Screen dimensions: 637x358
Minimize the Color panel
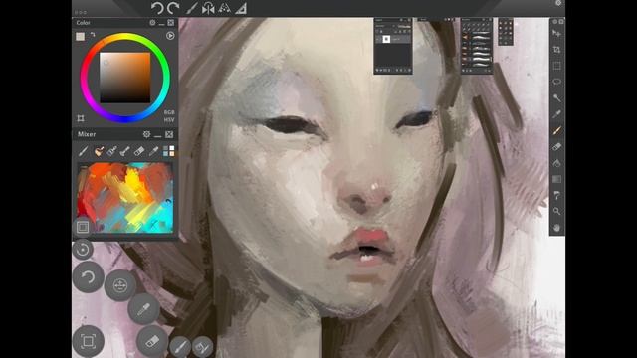click(161, 23)
